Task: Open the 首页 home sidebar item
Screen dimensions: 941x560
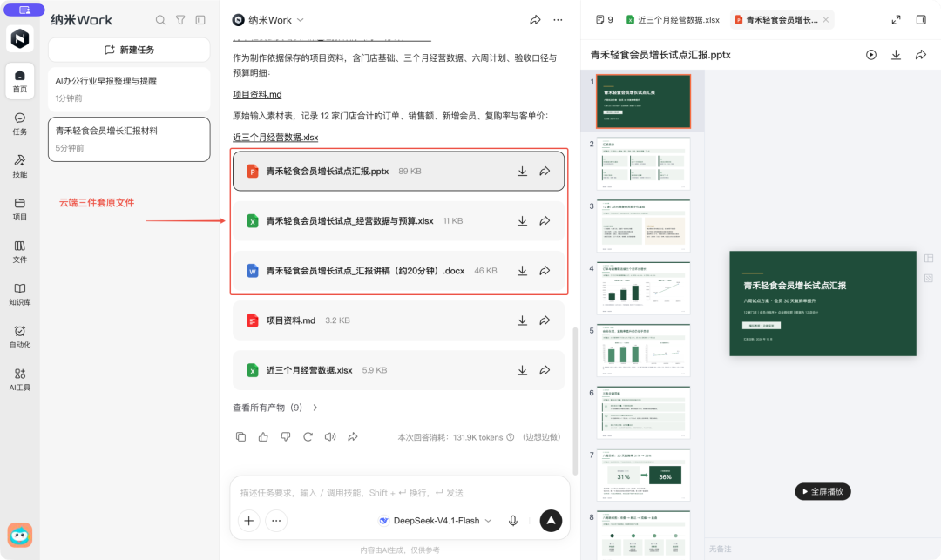Action: tap(20, 81)
